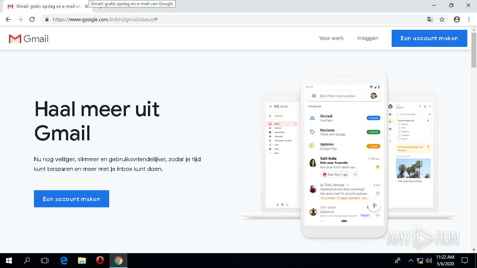Click the Berichten doorzoeken search field in mockup
Viewport: 477px width, 268px height.
pos(344,96)
